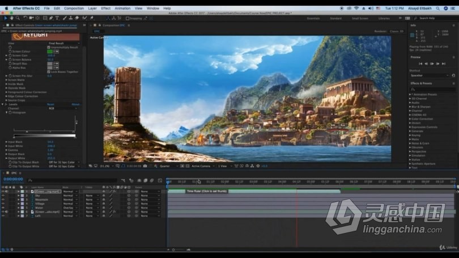Image resolution: width=459 pixels, height=258 pixels.
Task: Jump to the first frame in Preview panel
Action: pos(420,64)
